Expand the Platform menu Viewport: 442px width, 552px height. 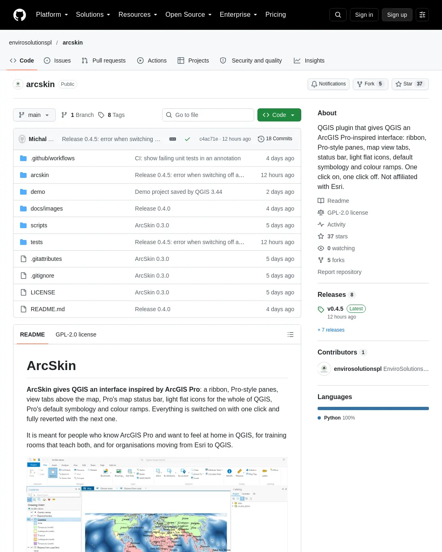(52, 15)
